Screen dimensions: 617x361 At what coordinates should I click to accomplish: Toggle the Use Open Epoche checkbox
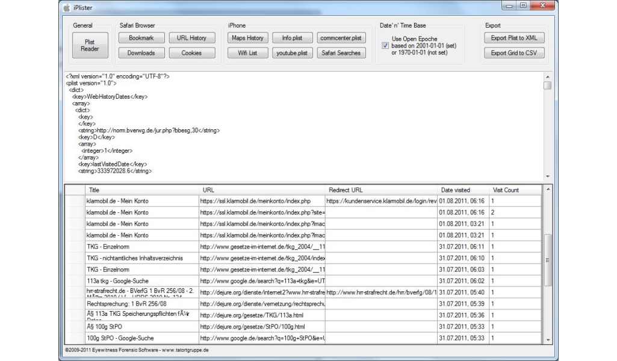[386, 45]
